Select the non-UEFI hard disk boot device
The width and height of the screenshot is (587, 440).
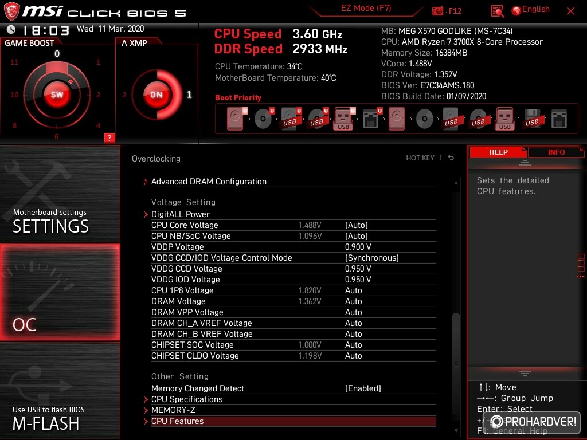(x=397, y=119)
